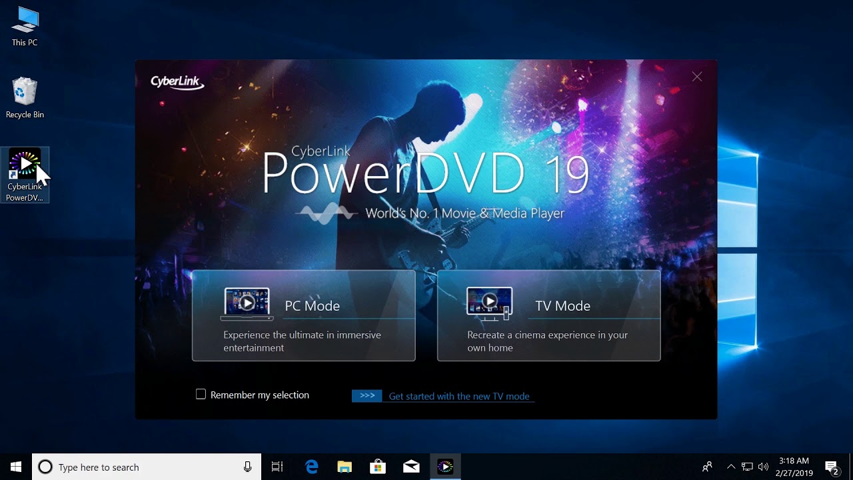Open Microsoft Edge from taskbar
This screenshot has height=480, width=853.
311,467
